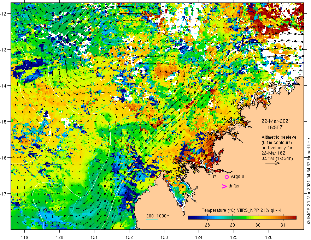Screen dimensions: 311x240
Task: Click the longitude '121' axis label
Action: [x=94, y=237]
